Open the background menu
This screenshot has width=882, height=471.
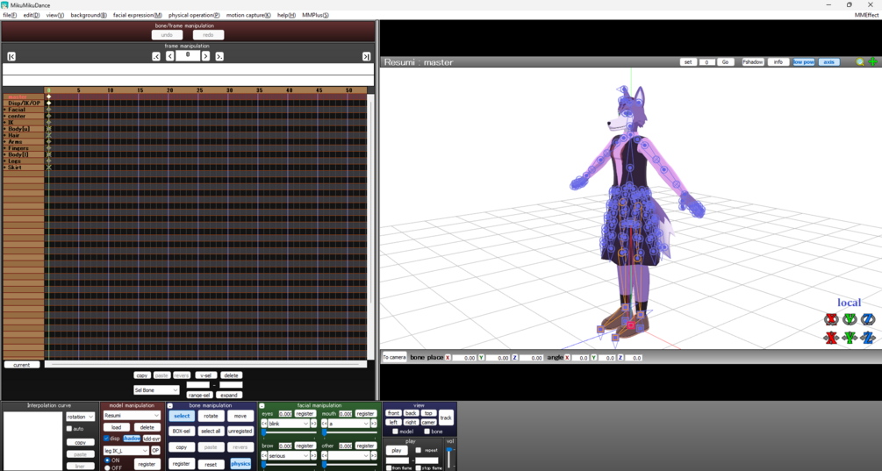(x=89, y=15)
